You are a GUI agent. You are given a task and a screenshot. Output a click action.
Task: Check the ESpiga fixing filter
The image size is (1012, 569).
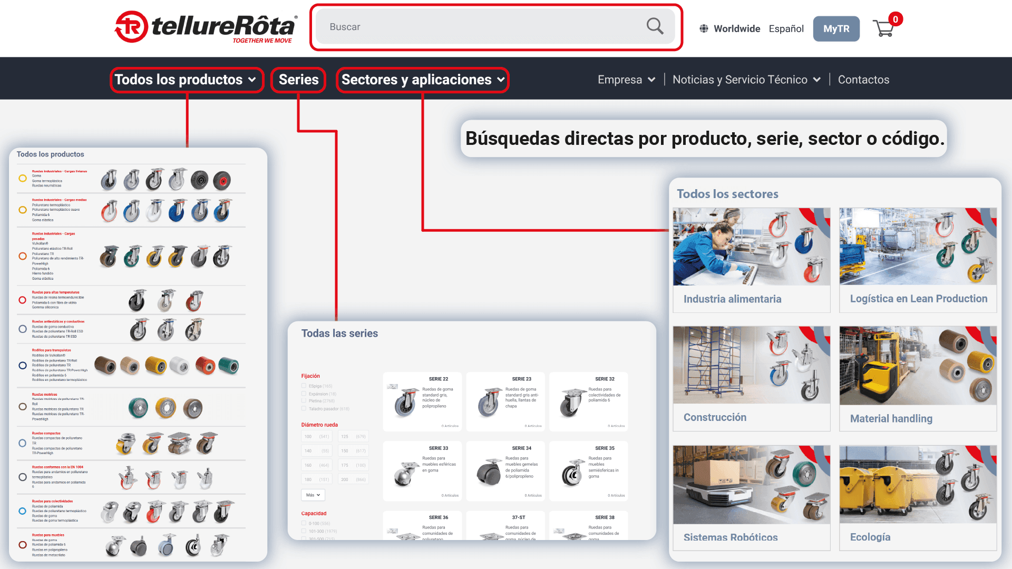[304, 386]
